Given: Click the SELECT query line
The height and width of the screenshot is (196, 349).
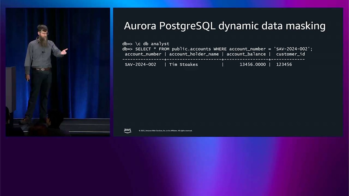Looking at the screenshot, I should pos(217,49).
